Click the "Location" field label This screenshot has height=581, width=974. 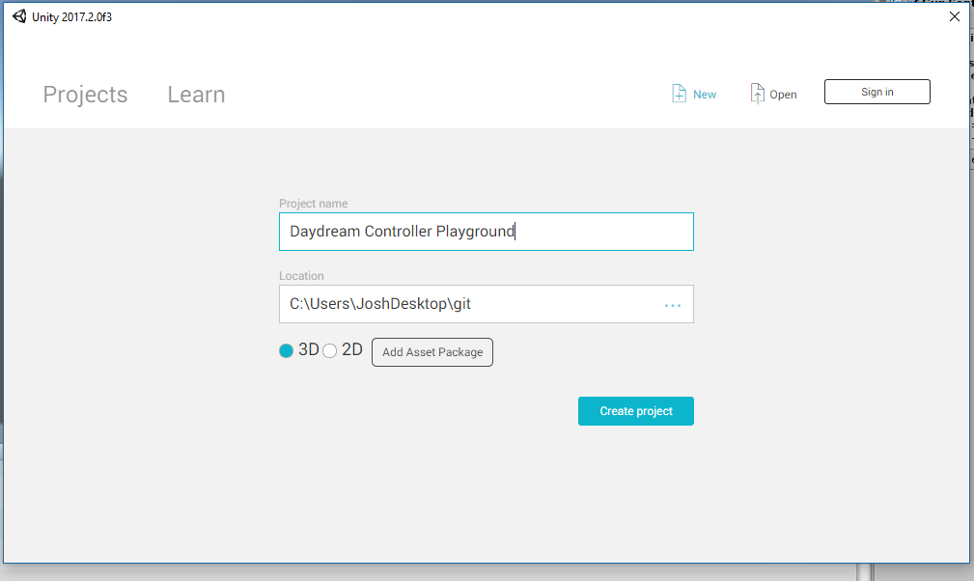click(x=301, y=276)
